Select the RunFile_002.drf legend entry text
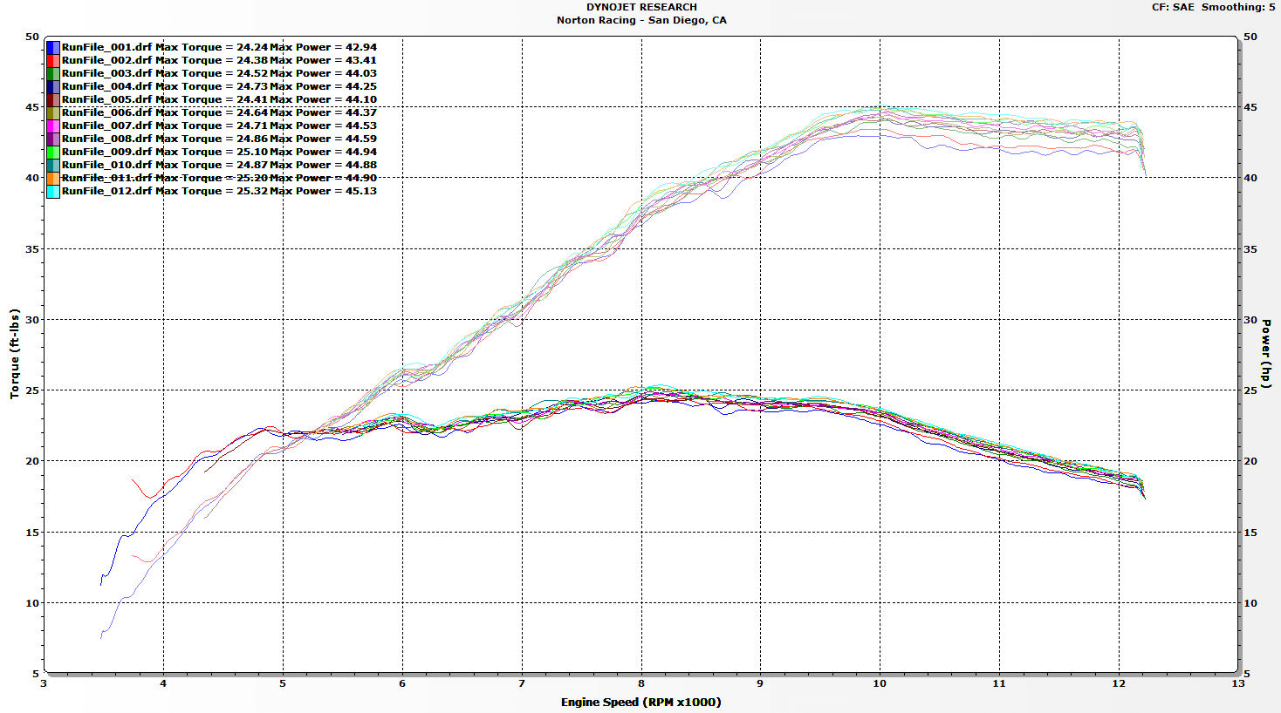 click(x=219, y=60)
